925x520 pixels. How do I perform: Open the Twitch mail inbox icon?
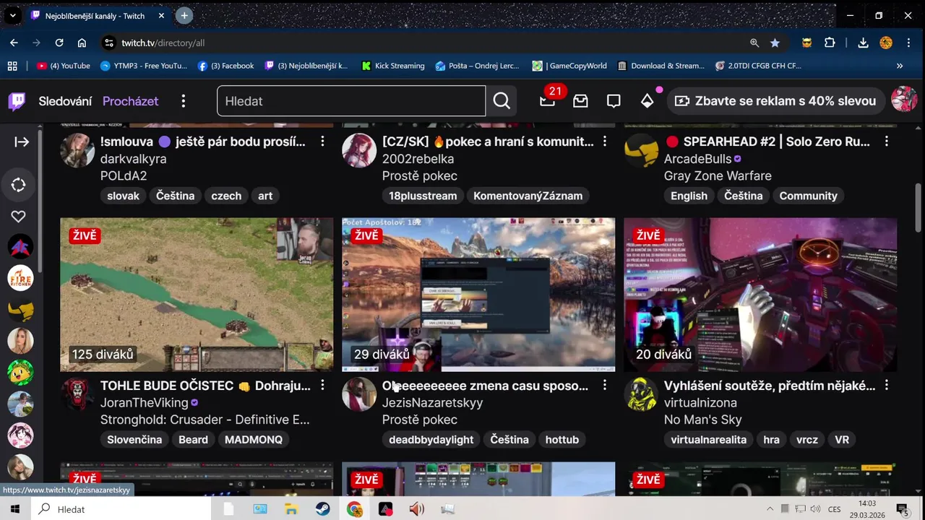point(580,101)
